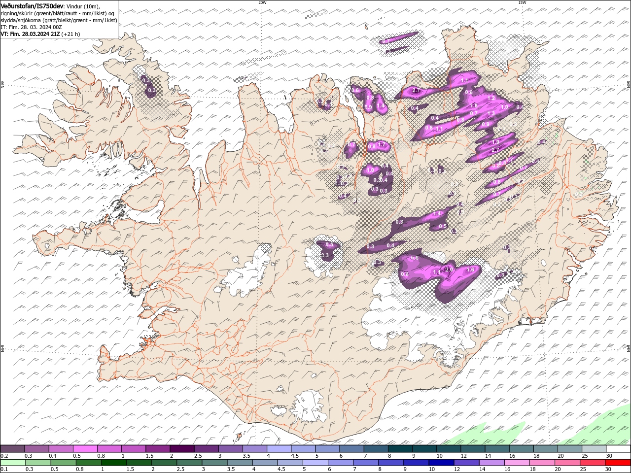Click the VT: Fim. 28.03.2024 21Z valid time
Image resolution: width=631 pixels, height=473 pixels.
pyautogui.click(x=30, y=34)
